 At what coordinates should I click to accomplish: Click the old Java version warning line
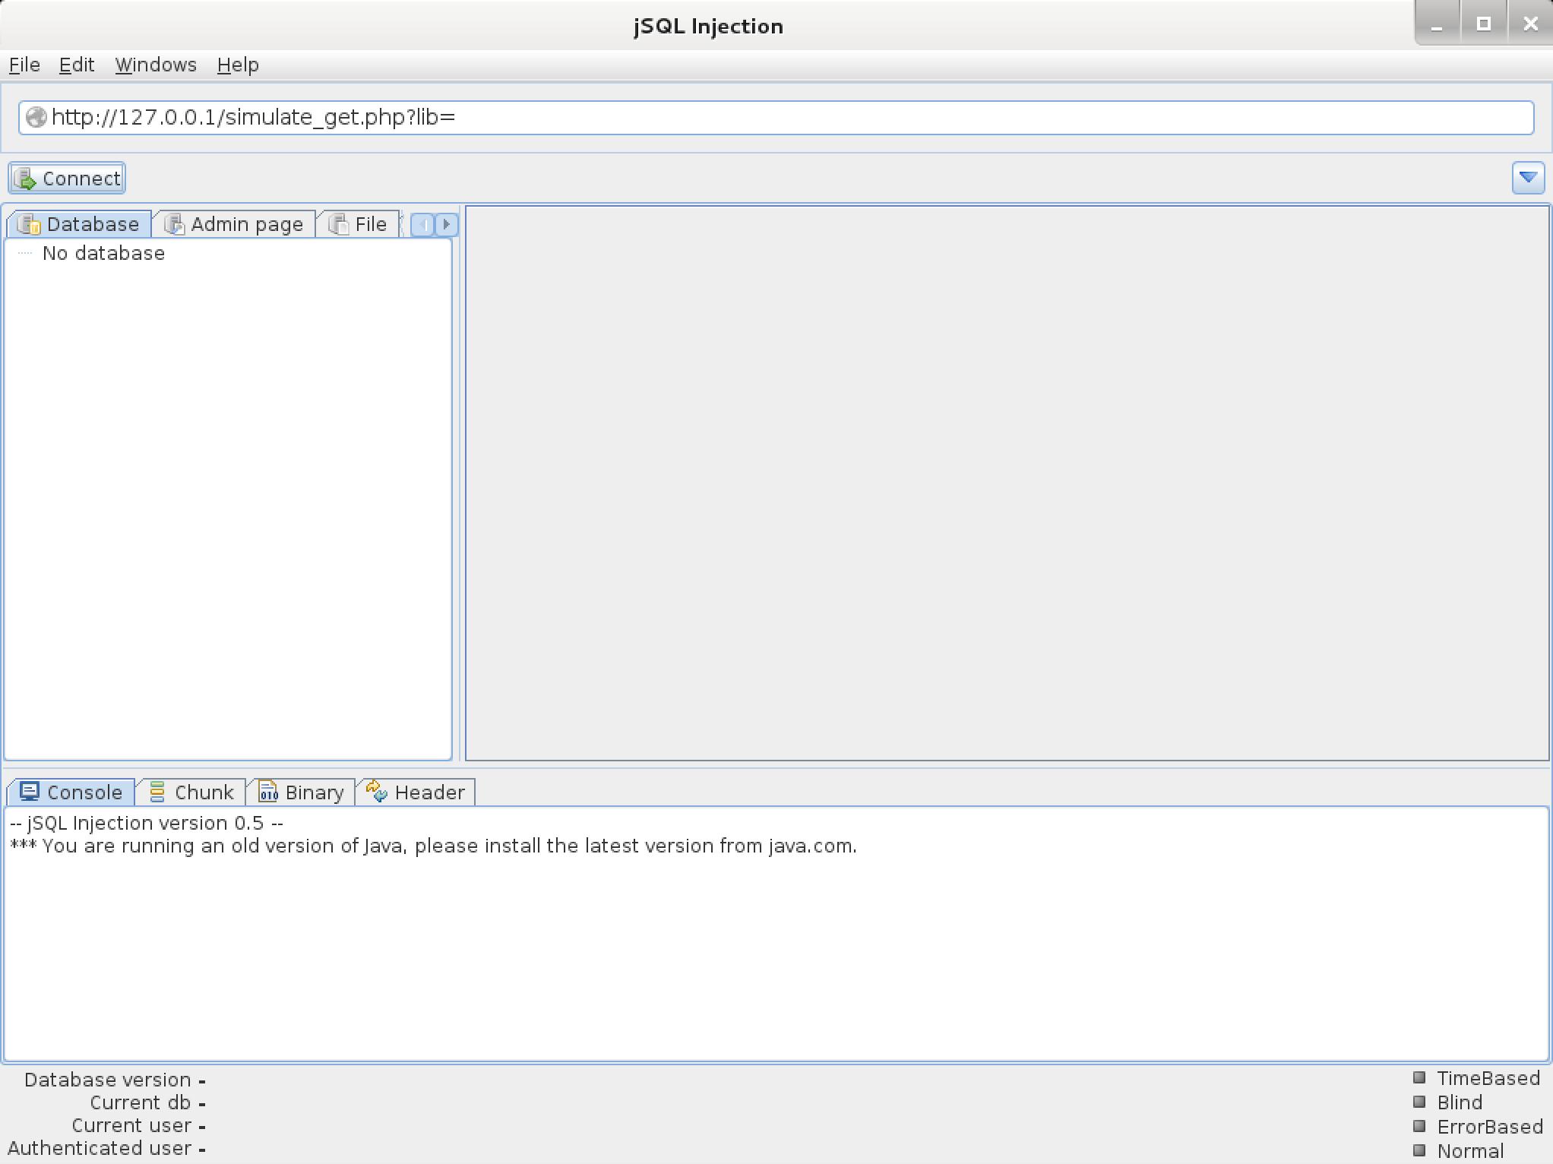pyautogui.click(x=433, y=846)
